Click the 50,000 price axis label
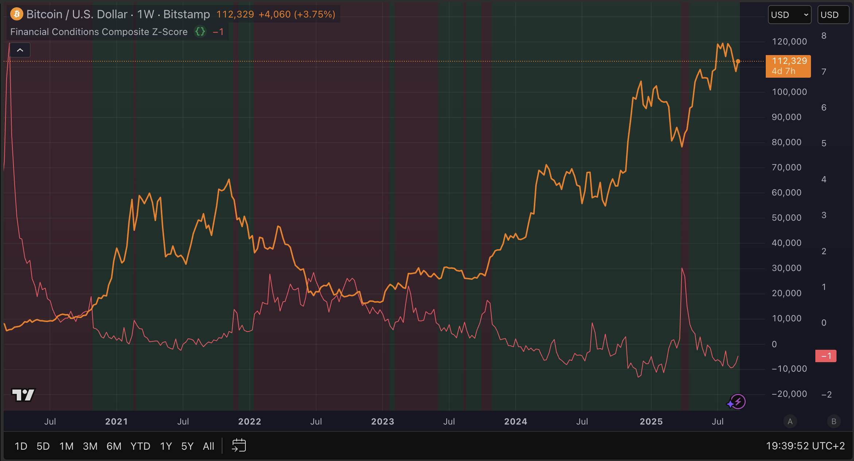 pyautogui.click(x=787, y=218)
